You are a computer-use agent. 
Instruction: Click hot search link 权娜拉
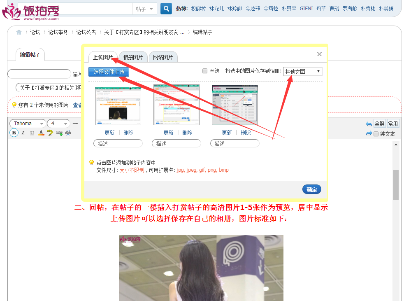pyautogui.click(x=198, y=9)
